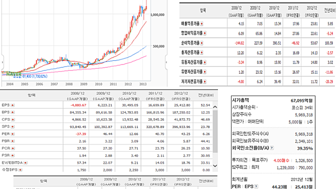Click help icon beside 외국인소진율(B/A)
Image resolution: width=336 pixels, height=189 pixels.
tap(272, 148)
